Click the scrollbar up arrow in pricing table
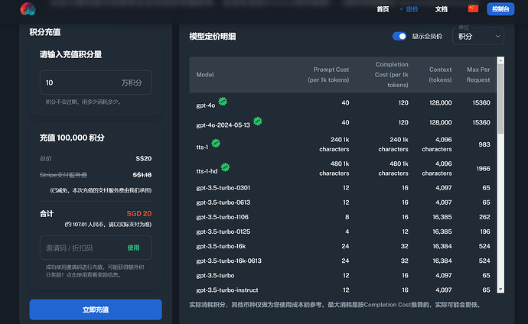Screen dimensions: 528x324 tap(500, 60)
